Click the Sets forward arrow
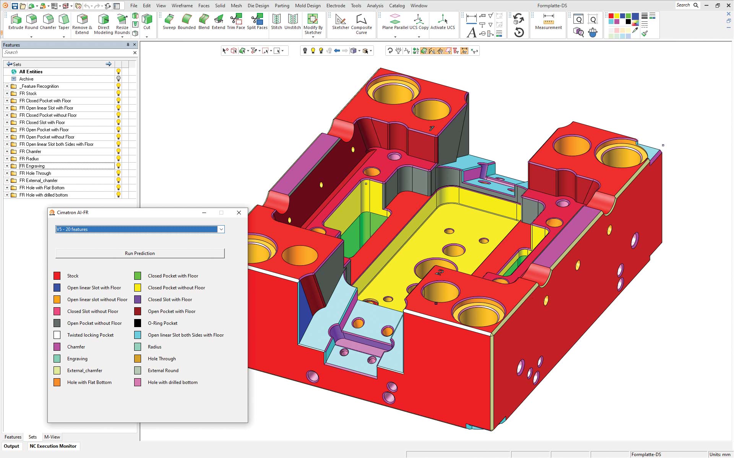 [x=109, y=64]
